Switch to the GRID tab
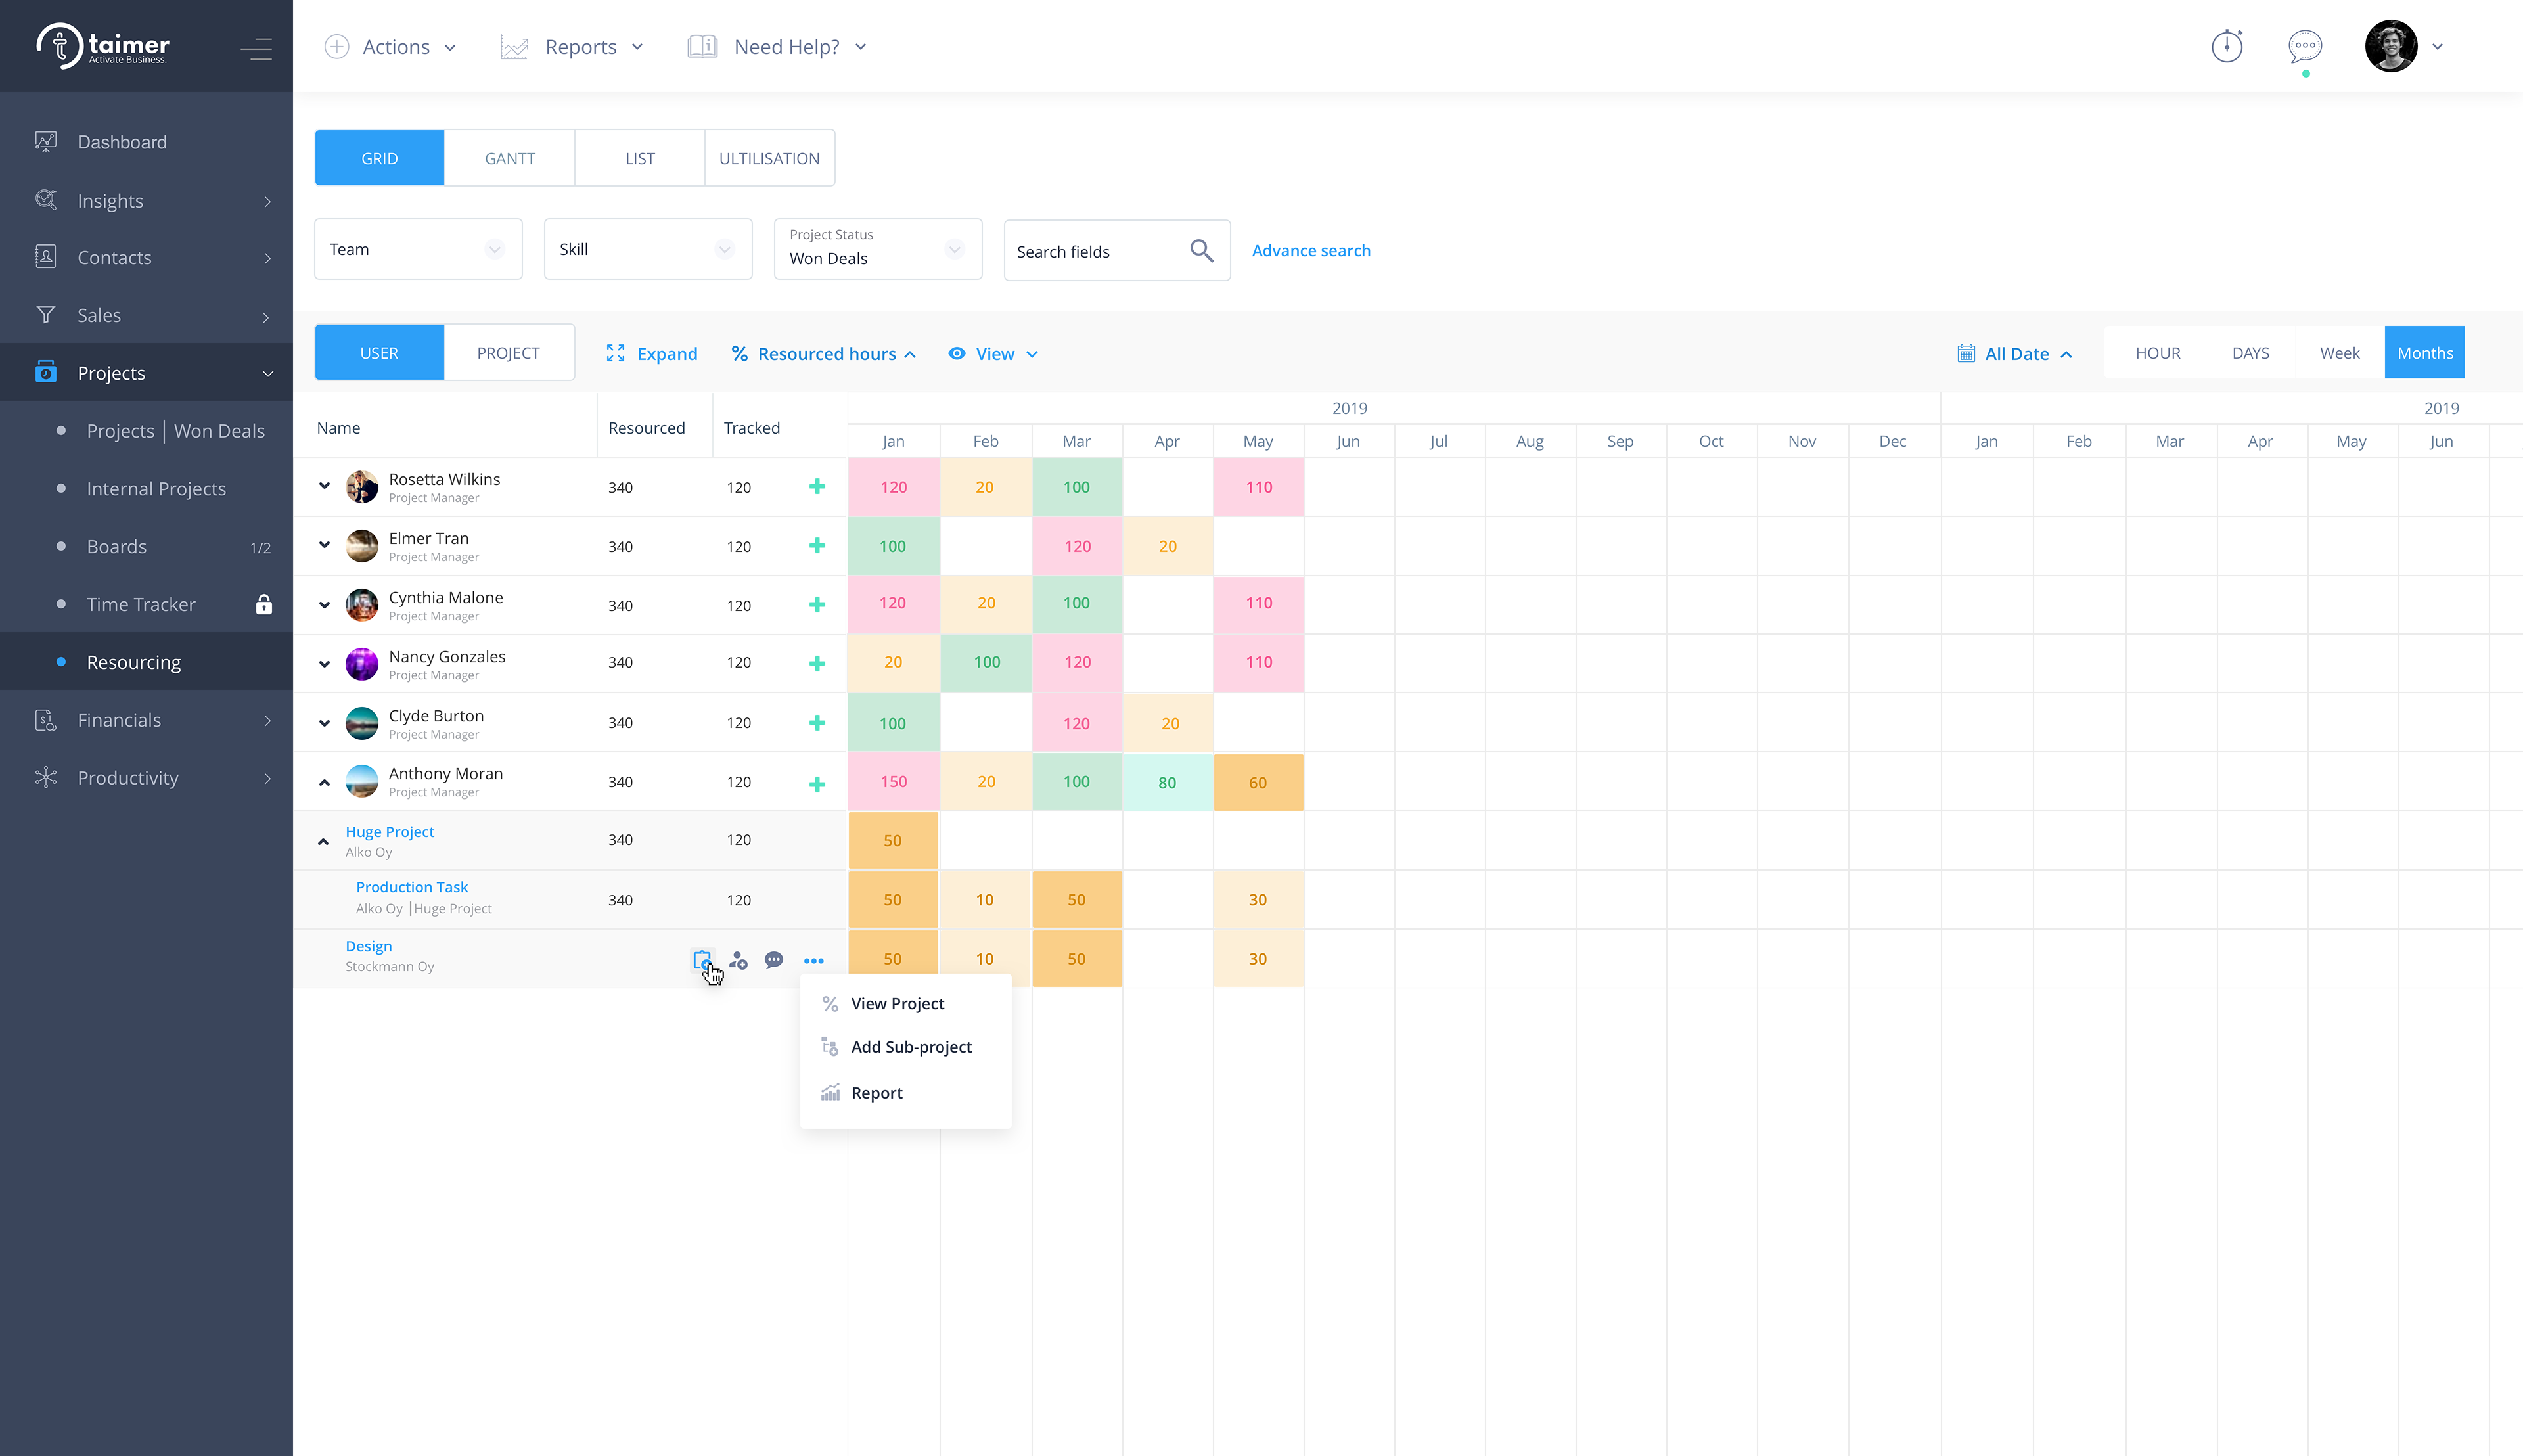 [379, 158]
